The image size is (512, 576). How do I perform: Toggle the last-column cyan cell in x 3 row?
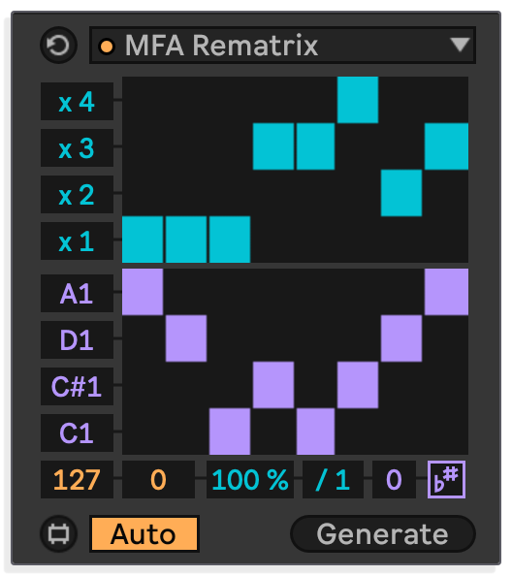[446, 146]
